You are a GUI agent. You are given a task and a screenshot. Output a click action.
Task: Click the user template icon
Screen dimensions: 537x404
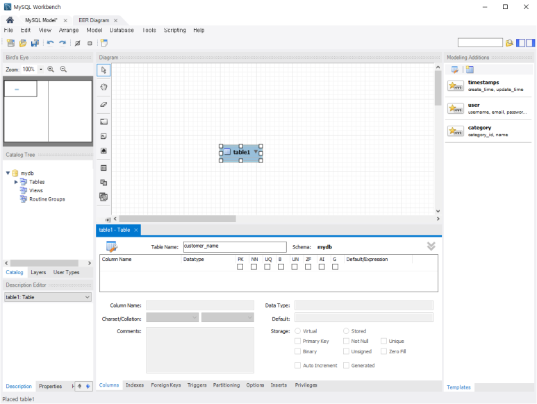456,108
